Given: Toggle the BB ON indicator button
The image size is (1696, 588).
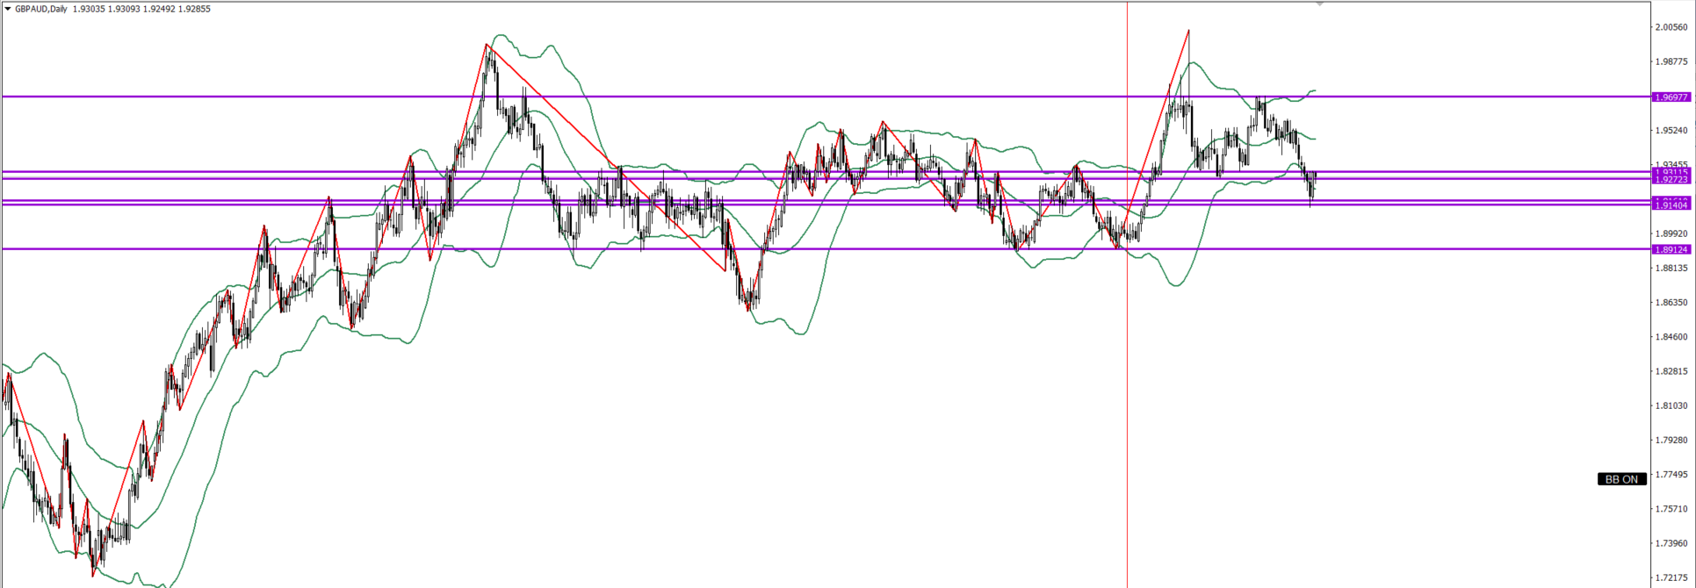Looking at the screenshot, I should pos(1621,479).
